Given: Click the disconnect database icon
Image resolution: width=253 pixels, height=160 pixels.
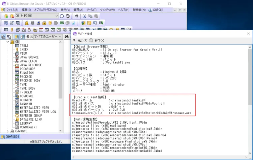Looking at the screenshot, I should pyautogui.click(x=12, y=16).
